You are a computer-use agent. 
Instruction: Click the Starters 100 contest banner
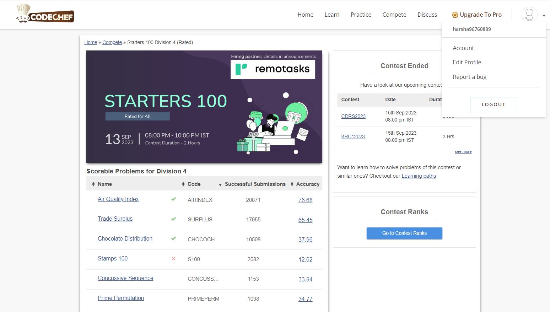coord(204,107)
